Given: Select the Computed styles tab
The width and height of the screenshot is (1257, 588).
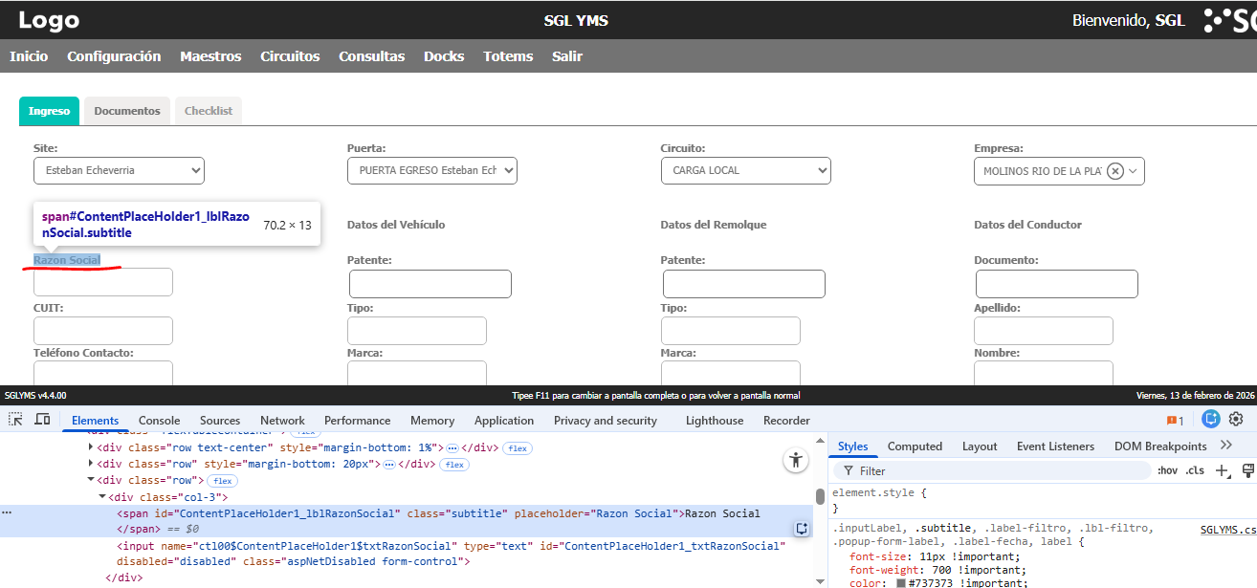Looking at the screenshot, I should 915,446.
